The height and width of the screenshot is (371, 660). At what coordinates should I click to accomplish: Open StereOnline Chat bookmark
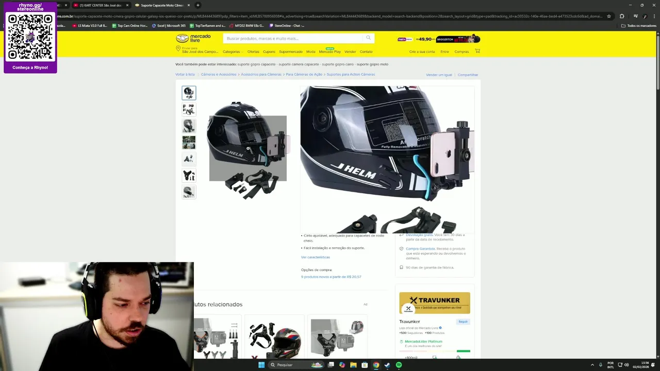(x=287, y=25)
